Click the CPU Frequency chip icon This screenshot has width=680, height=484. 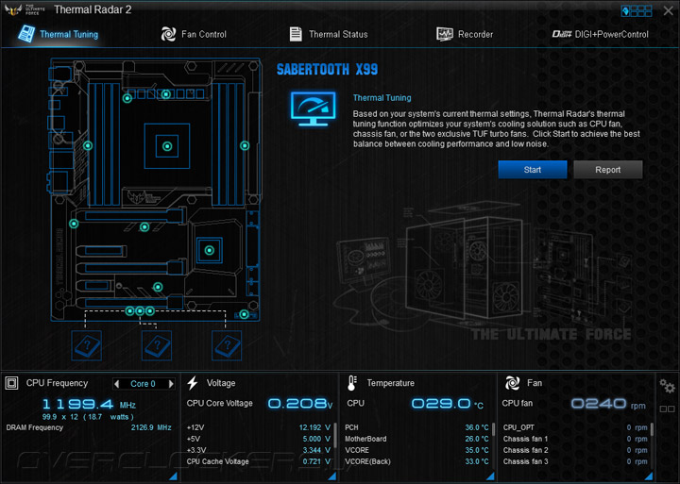[x=11, y=383]
